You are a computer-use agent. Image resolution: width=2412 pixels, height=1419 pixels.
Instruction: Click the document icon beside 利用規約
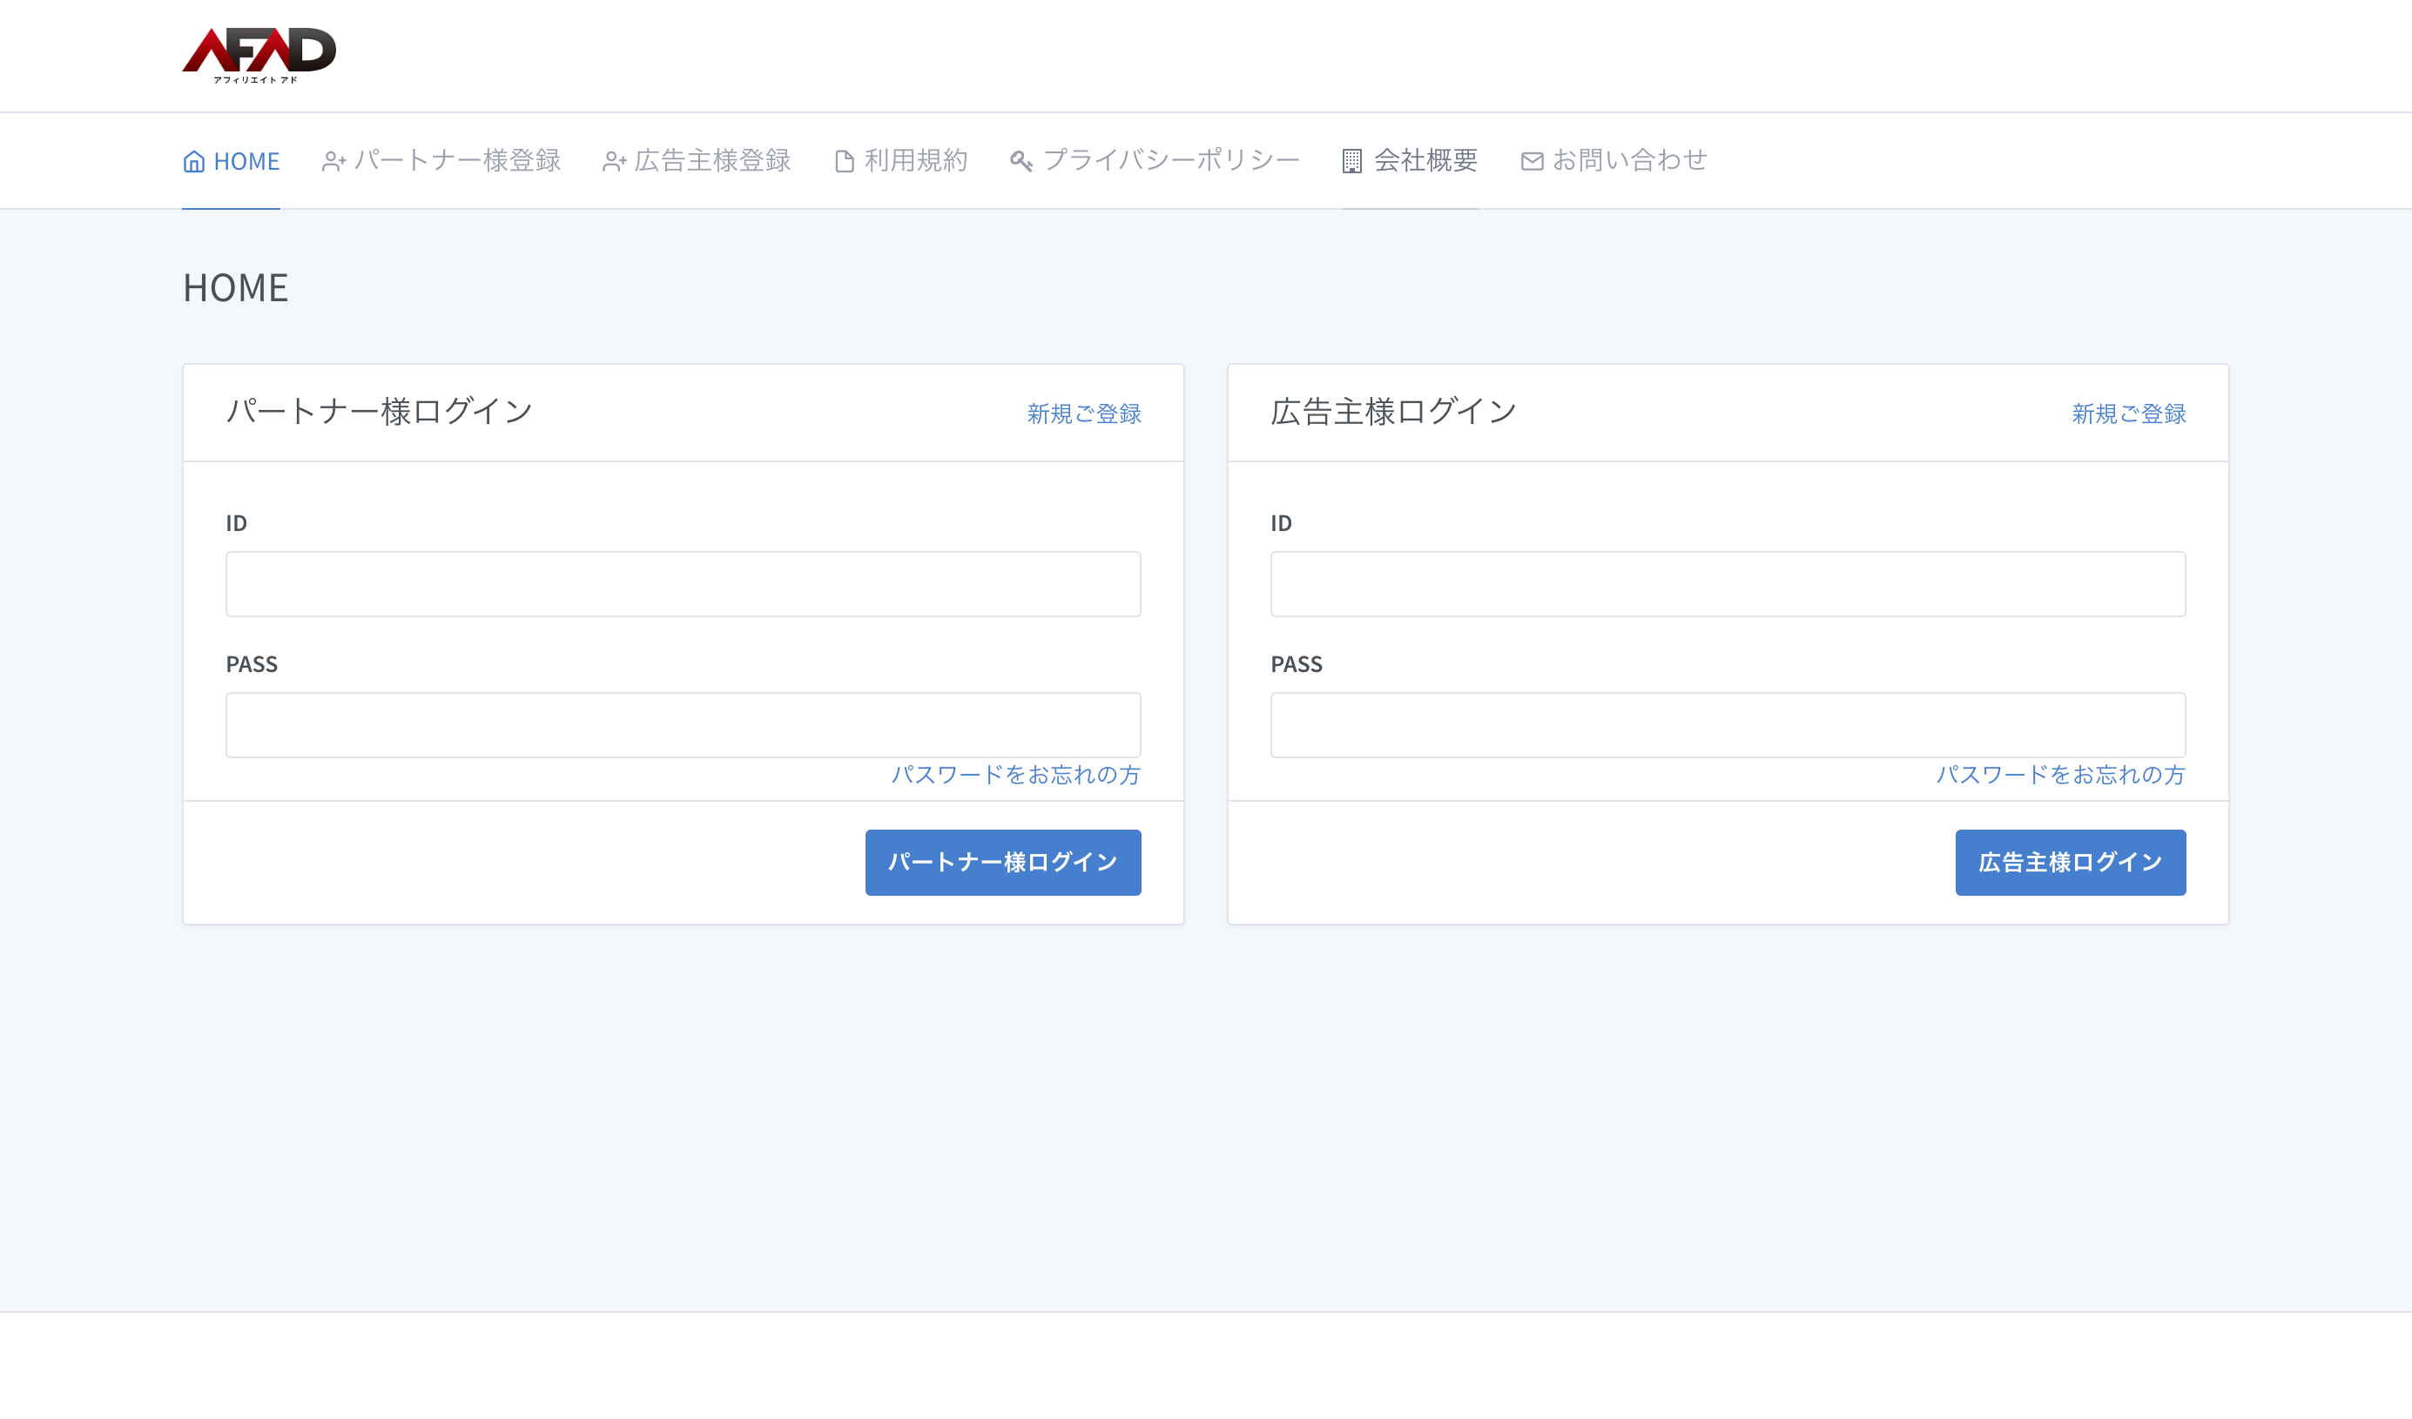tap(845, 162)
